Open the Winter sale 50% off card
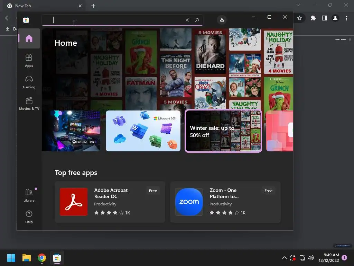 pyautogui.click(x=223, y=131)
